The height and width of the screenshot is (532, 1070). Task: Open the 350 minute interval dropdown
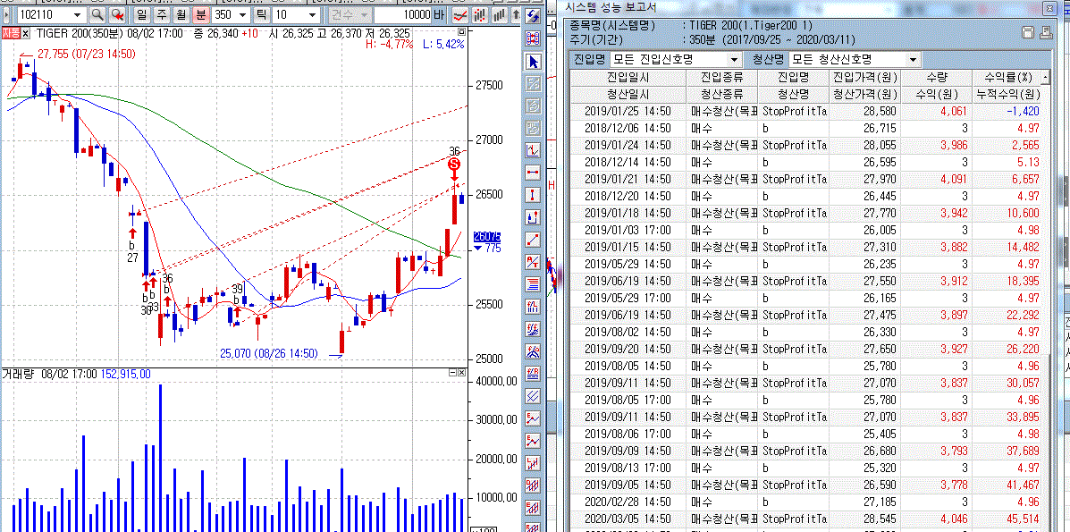click(241, 15)
